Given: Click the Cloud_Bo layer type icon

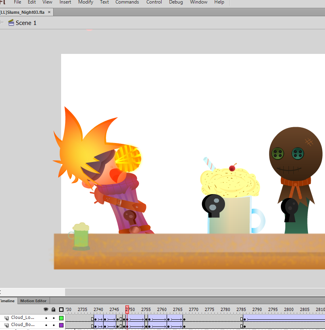Looking at the screenshot, I should 6,325.
